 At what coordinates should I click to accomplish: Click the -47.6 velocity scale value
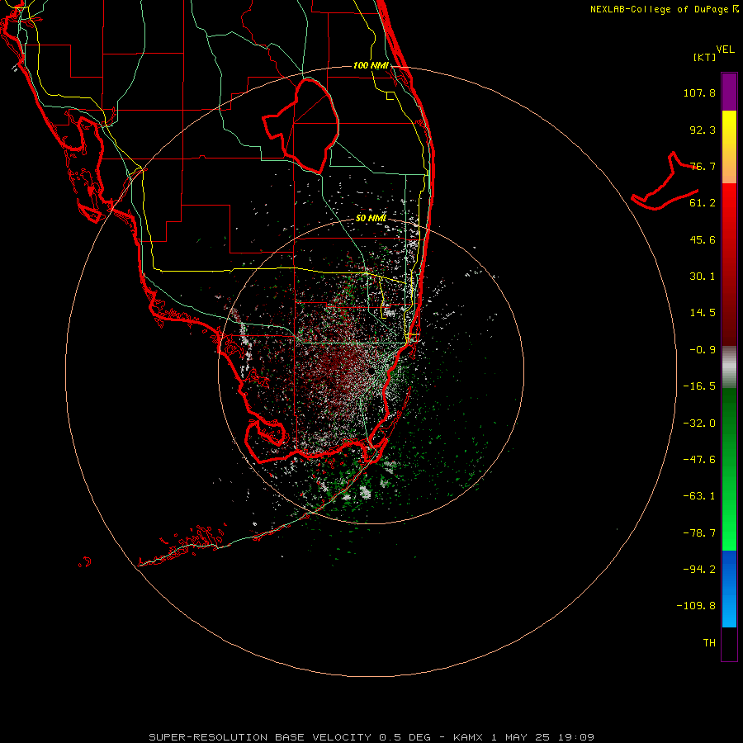699,460
